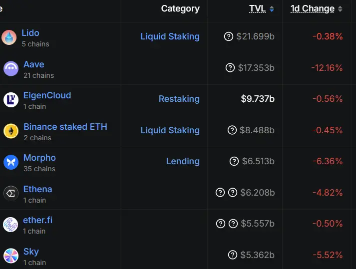Open the EigenCloud protocol link
This screenshot has width=356, height=269.
(47, 95)
